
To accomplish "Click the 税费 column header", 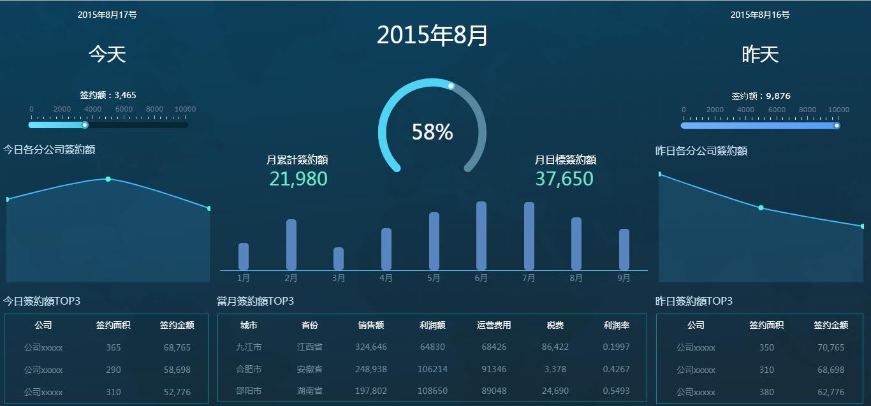I will click(555, 325).
